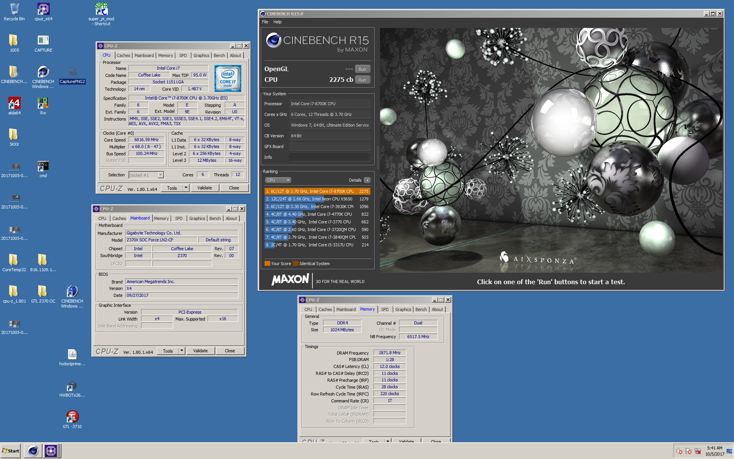Run the CPU benchmark test
This screenshot has height=459, width=734.
tap(362, 80)
